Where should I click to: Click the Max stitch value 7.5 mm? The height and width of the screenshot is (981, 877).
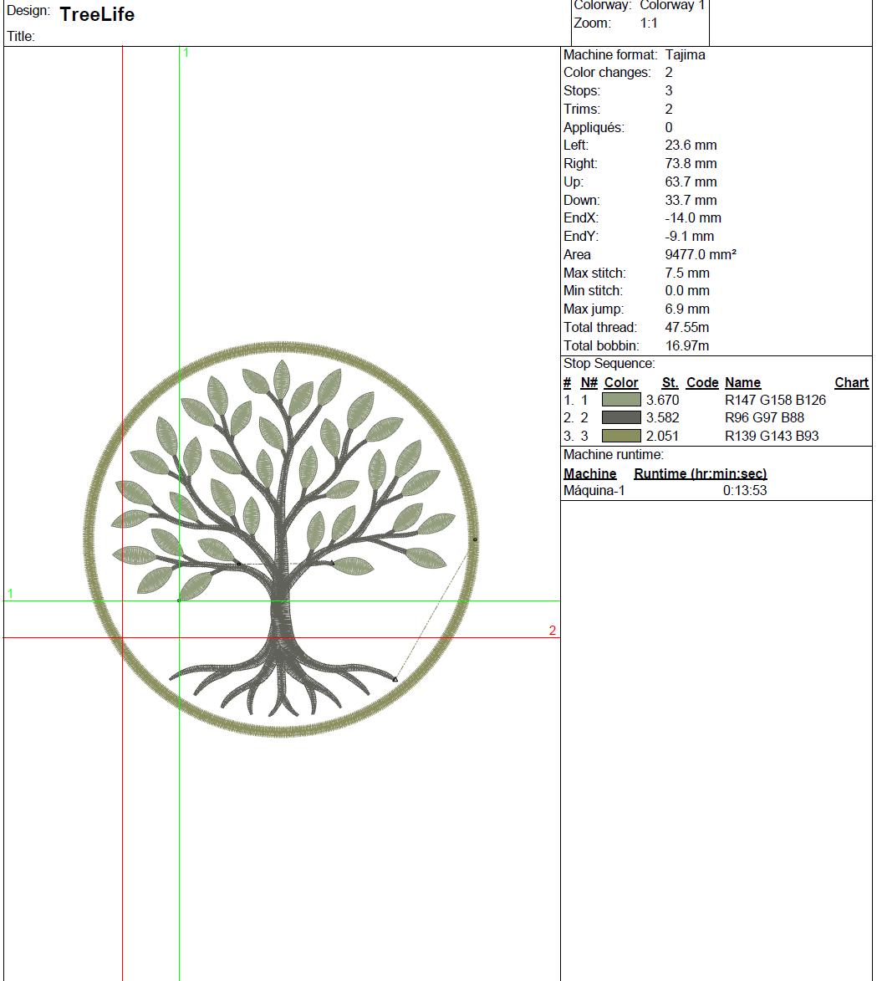(687, 273)
